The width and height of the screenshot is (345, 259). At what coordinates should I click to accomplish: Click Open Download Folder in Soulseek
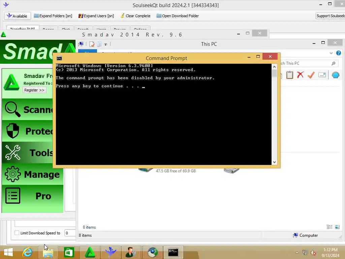coord(178,16)
